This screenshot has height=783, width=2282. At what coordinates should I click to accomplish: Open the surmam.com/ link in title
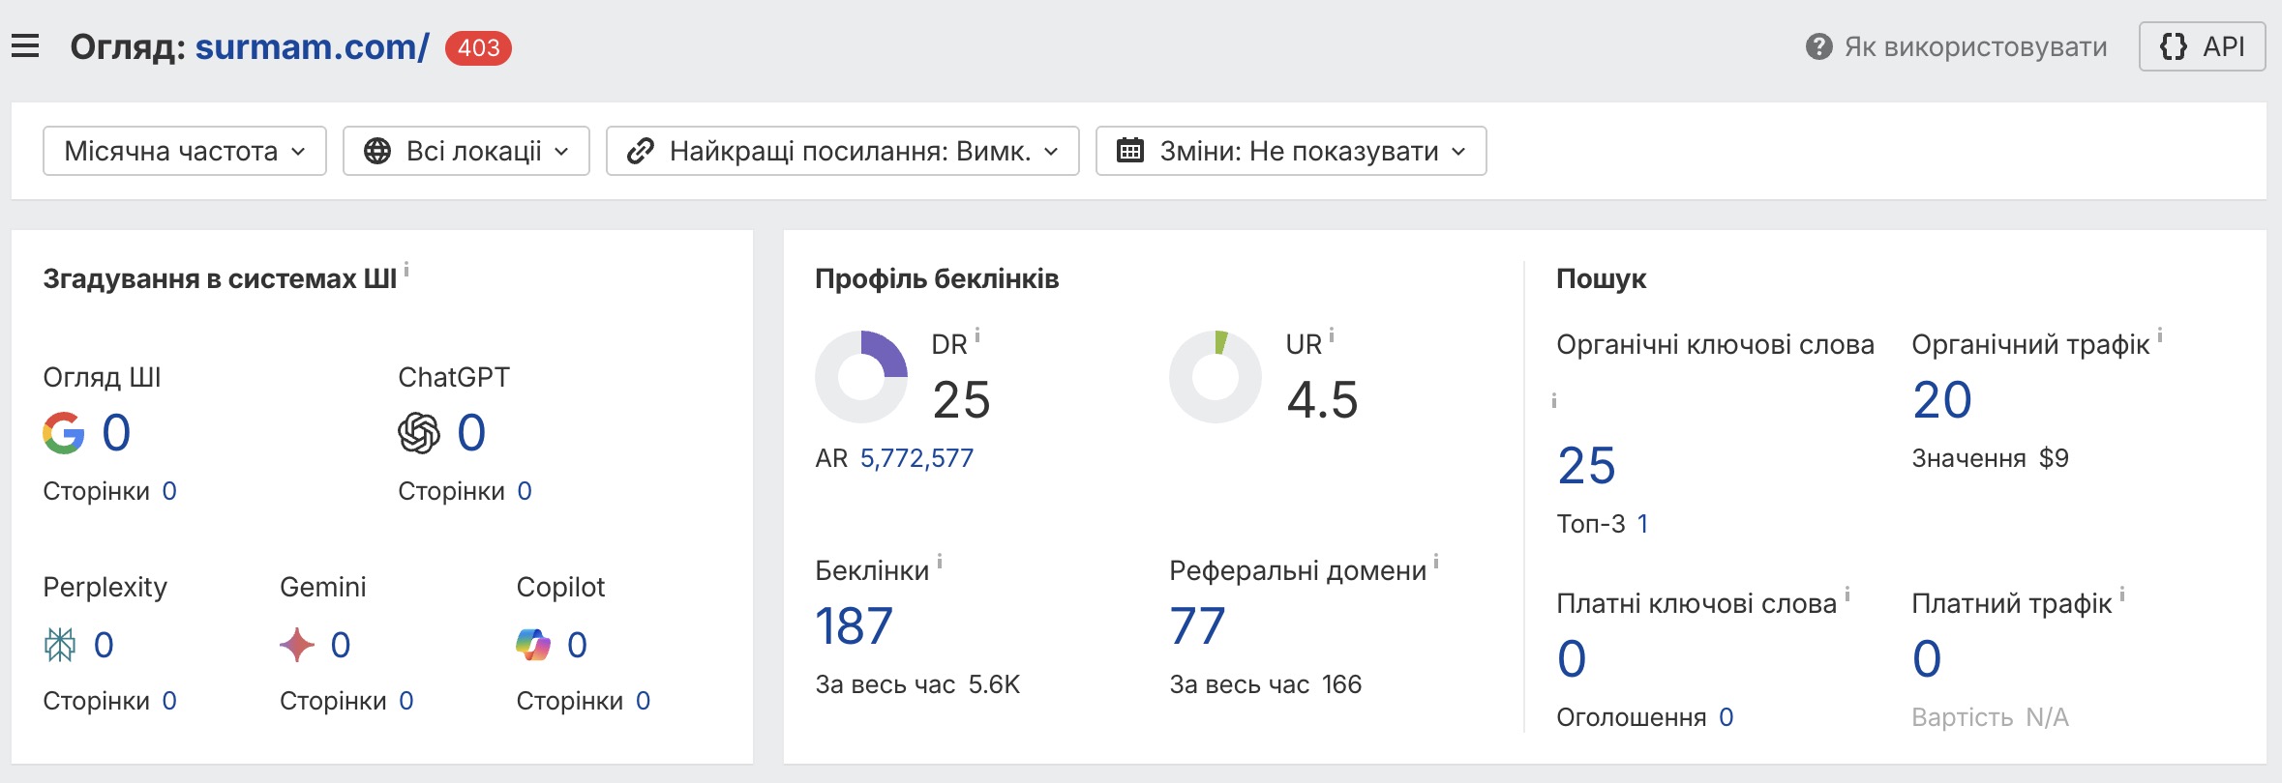pos(312,46)
